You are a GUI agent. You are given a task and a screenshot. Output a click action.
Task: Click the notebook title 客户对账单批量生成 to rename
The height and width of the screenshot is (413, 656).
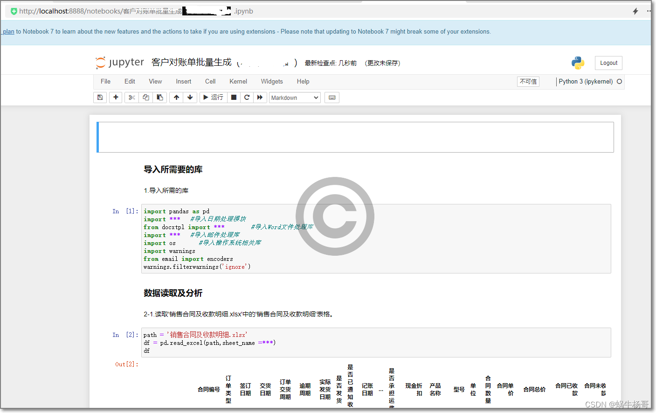191,63
